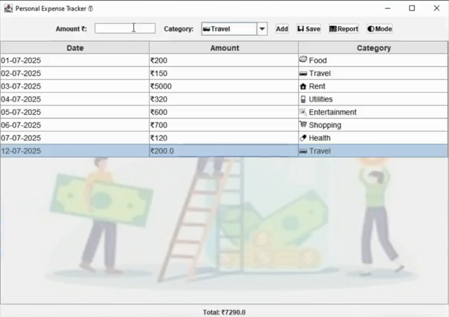Click the Rent category text
Screen dimensions: 449x317
317,86
